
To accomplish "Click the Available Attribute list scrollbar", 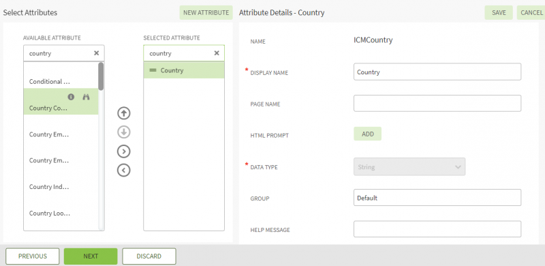I will [x=101, y=76].
